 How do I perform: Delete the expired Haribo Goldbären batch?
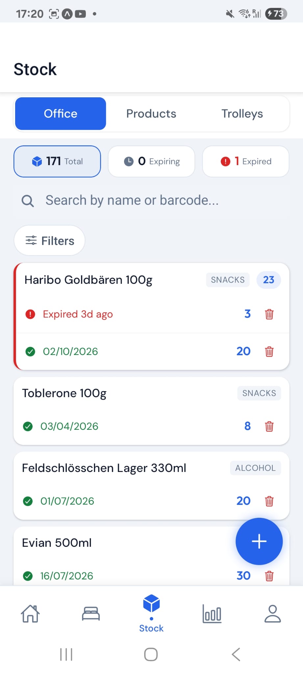click(x=269, y=314)
